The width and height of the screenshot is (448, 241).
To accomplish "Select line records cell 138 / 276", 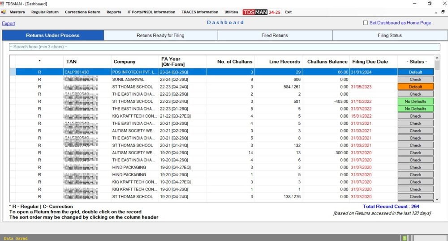I will click(278, 196).
